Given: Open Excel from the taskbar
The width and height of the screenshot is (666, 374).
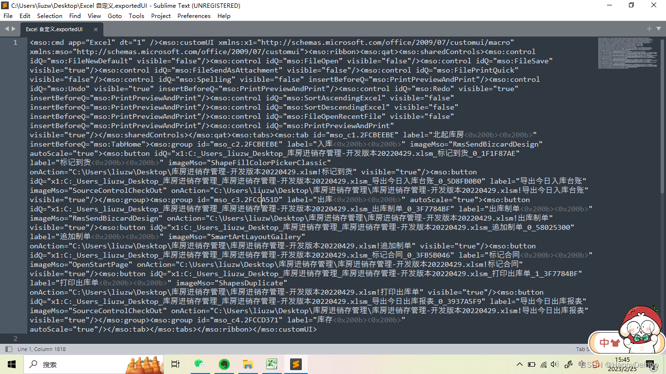Looking at the screenshot, I should [272, 364].
